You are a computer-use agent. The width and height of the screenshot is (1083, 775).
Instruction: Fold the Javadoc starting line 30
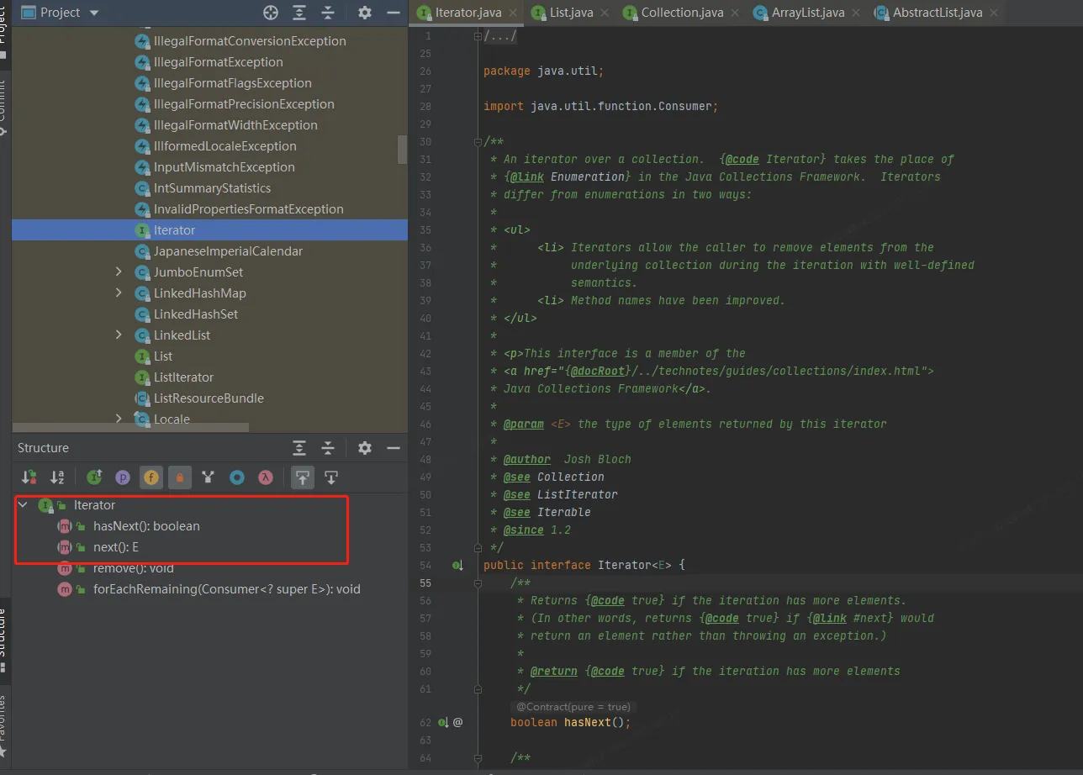(479, 142)
